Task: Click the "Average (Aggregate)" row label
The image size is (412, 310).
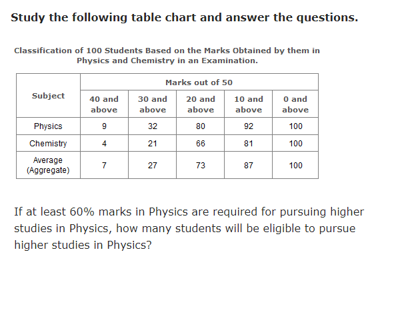Action: [x=49, y=166]
